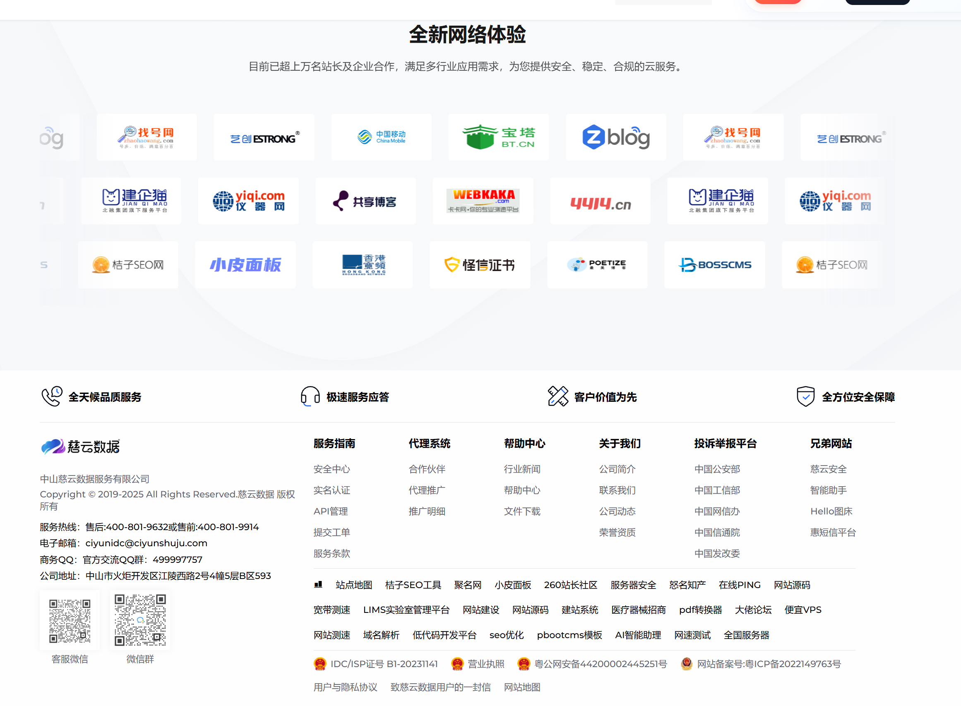Click the 联系我们 link
The height and width of the screenshot is (706, 961).
coord(617,491)
